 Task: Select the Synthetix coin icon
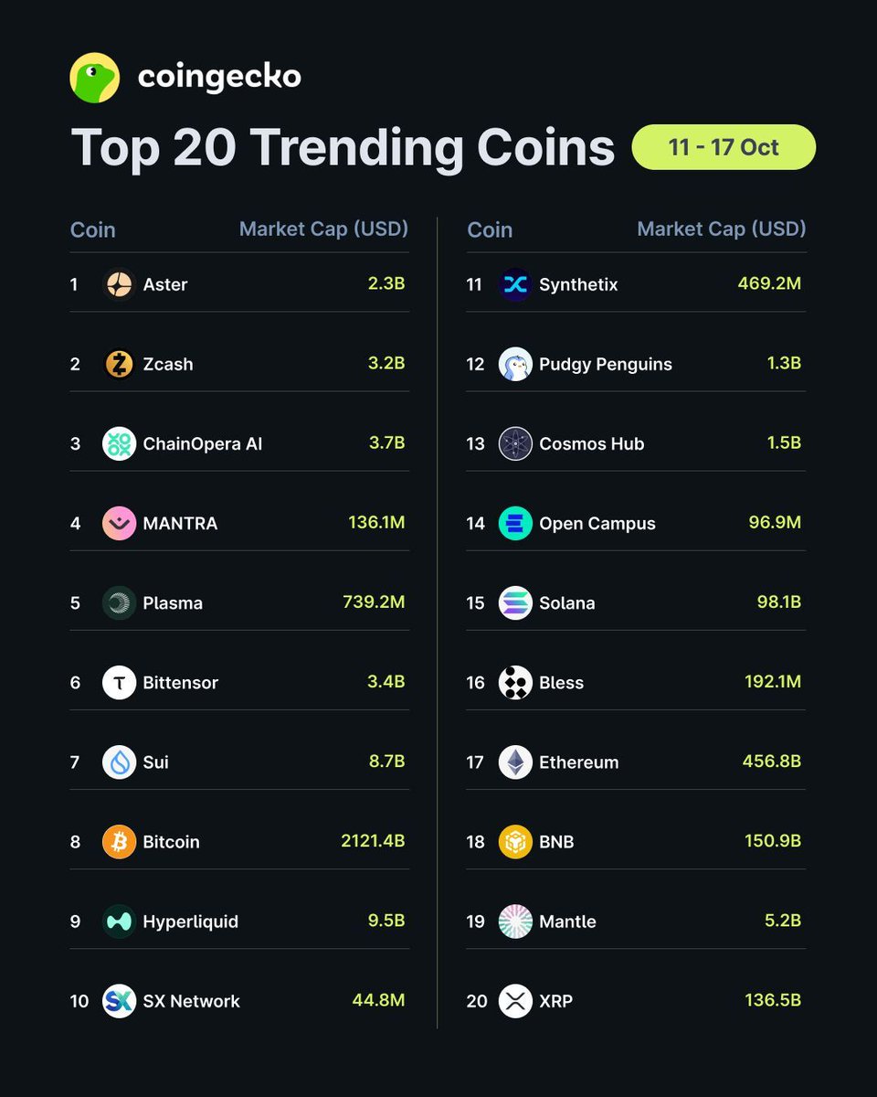[515, 284]
